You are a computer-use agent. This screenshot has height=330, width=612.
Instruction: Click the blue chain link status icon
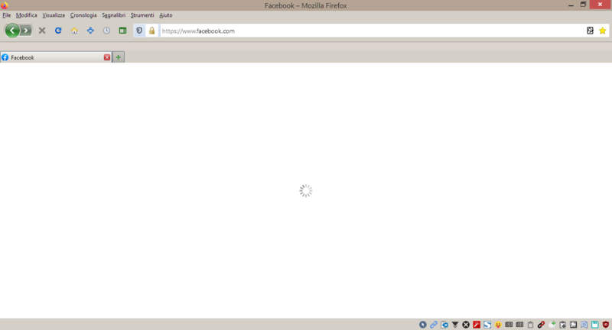434,325
